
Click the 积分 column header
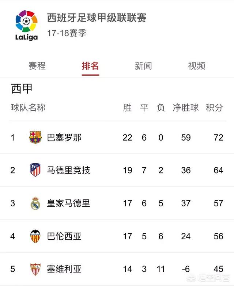click(214, 107)
